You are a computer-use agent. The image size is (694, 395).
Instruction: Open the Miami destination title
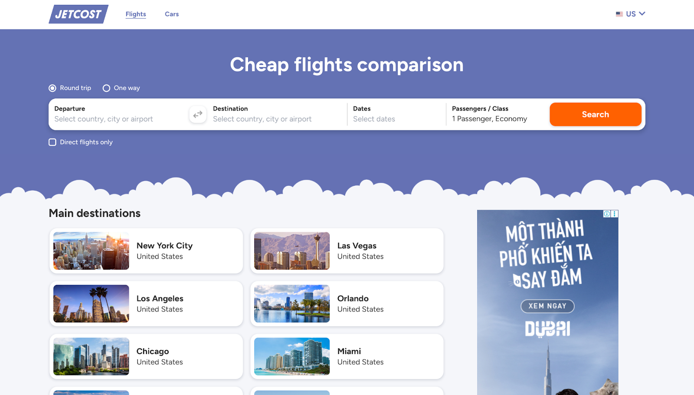click(349, 352)
